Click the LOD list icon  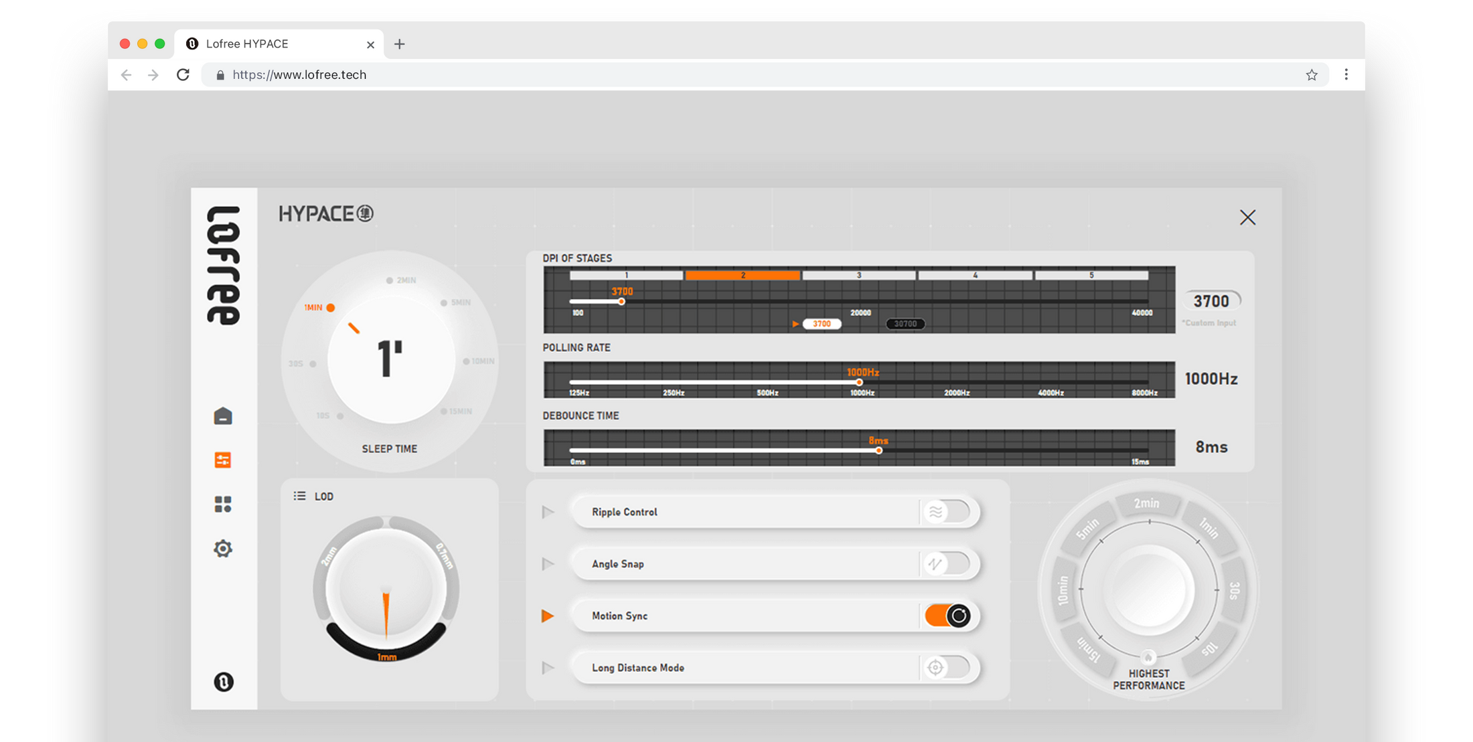[299, 496]
